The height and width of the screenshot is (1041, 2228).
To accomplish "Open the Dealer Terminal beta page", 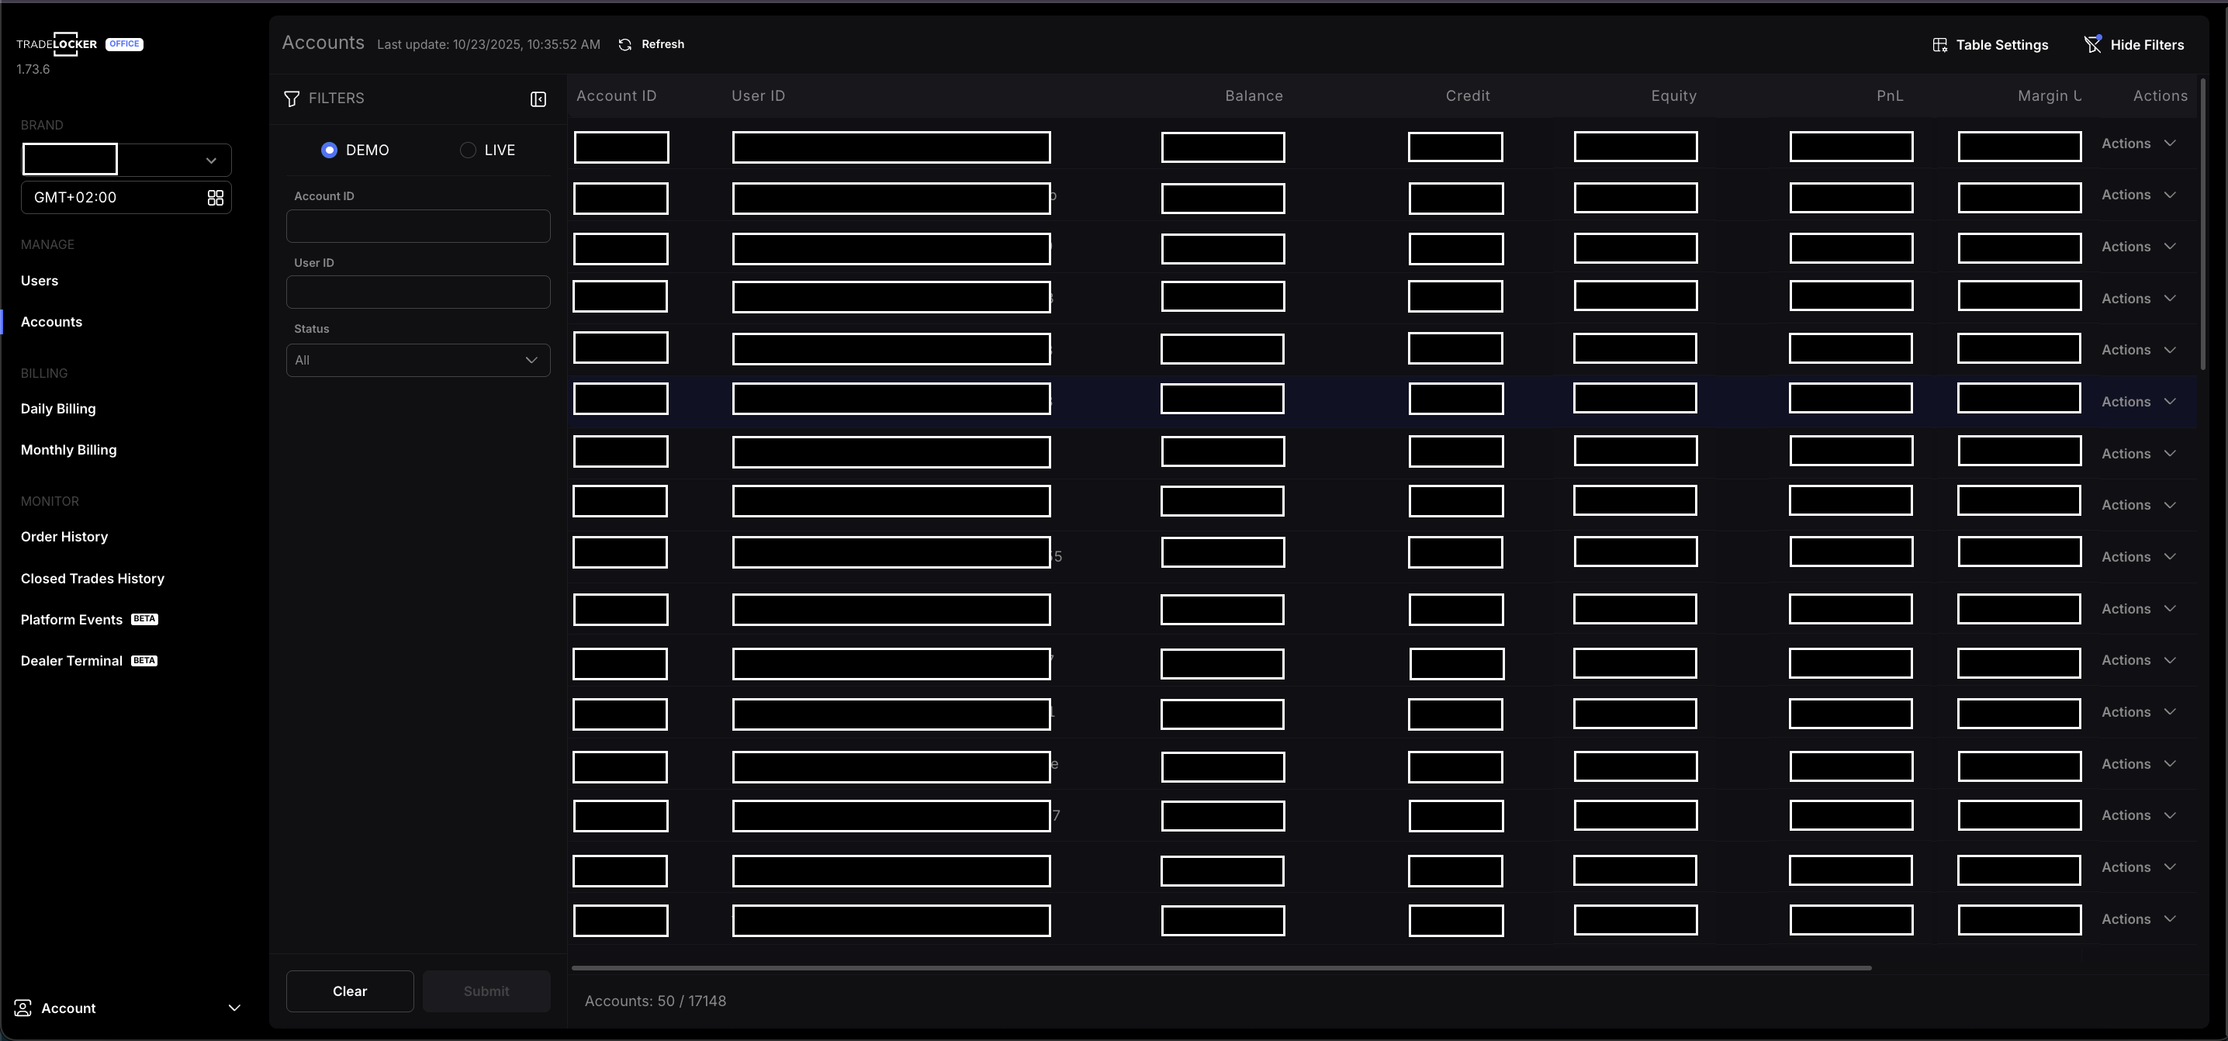I will click(x=72, y=661).
